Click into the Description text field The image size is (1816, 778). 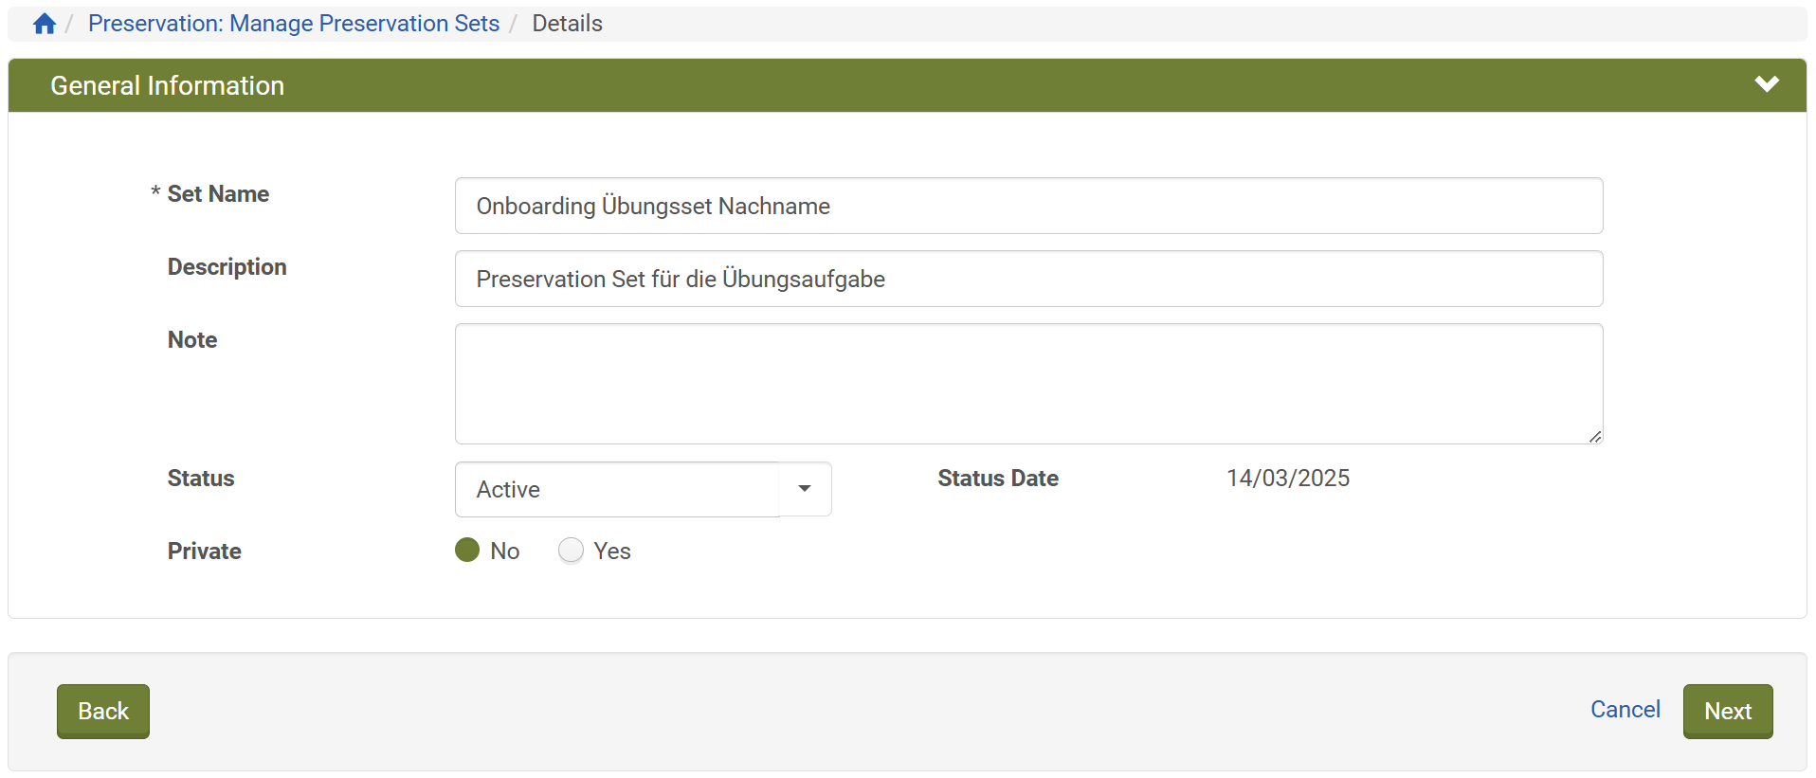[1028, 279]
